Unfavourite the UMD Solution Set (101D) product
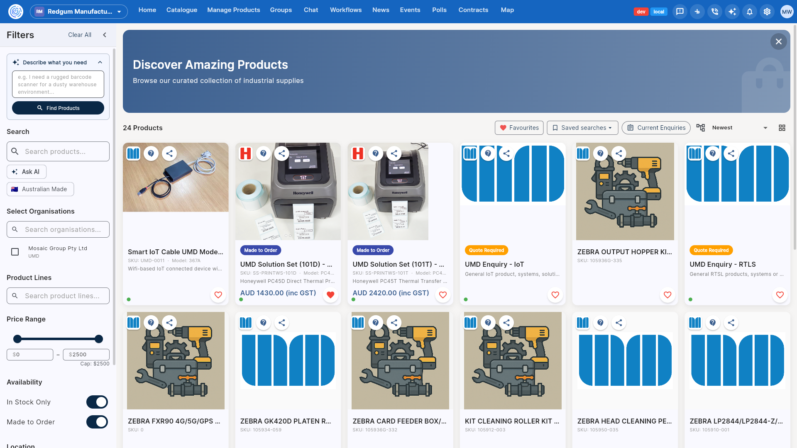Image resolution: width=797 pixels, height=448 pixels. pyautogui.click(x=330, y=295)
